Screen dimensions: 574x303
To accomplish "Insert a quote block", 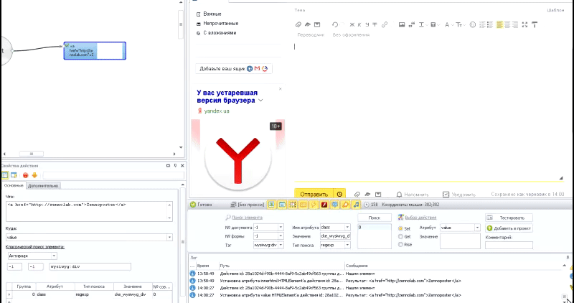I will click(411, 25).
